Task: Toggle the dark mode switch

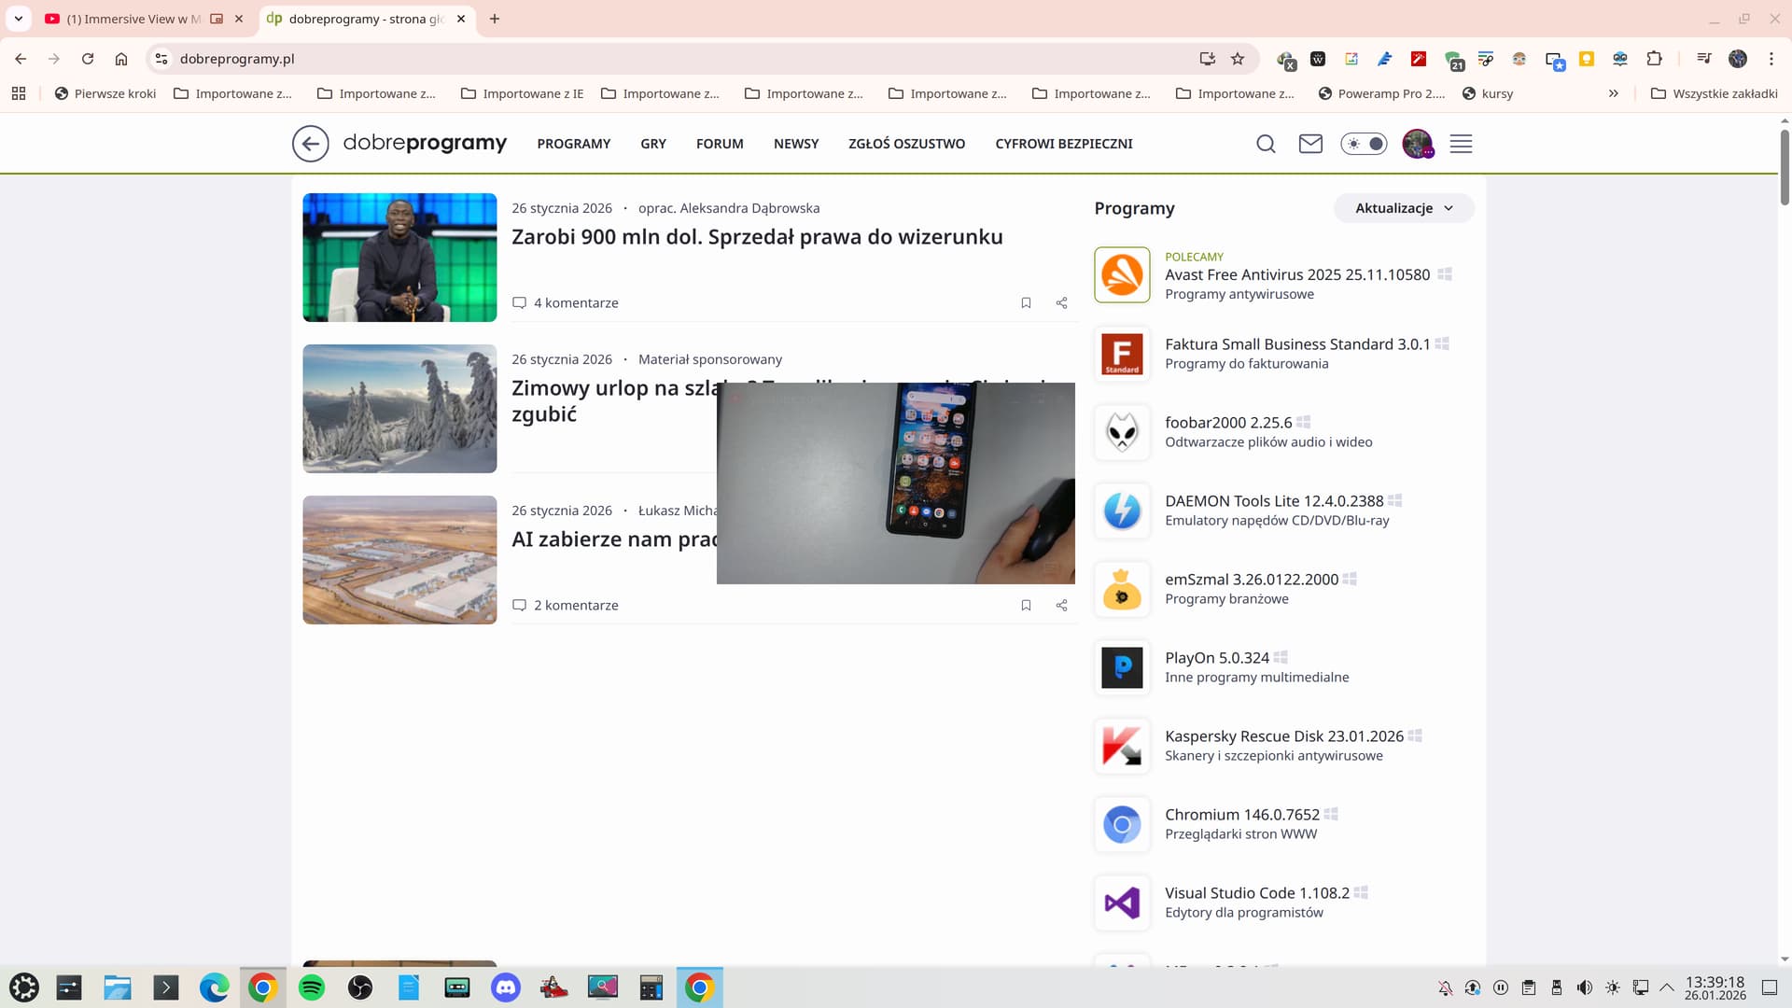Action: tap(1364, 144)
